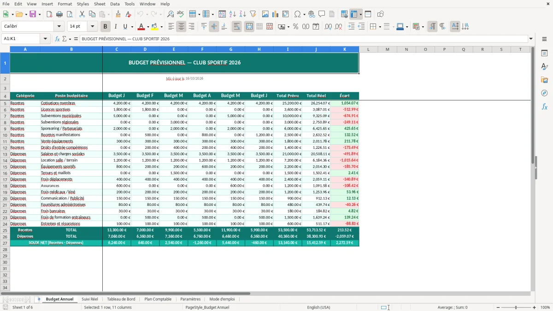Click the Format as Date icon
553x311 pixels.
click(x=316, y=27)
